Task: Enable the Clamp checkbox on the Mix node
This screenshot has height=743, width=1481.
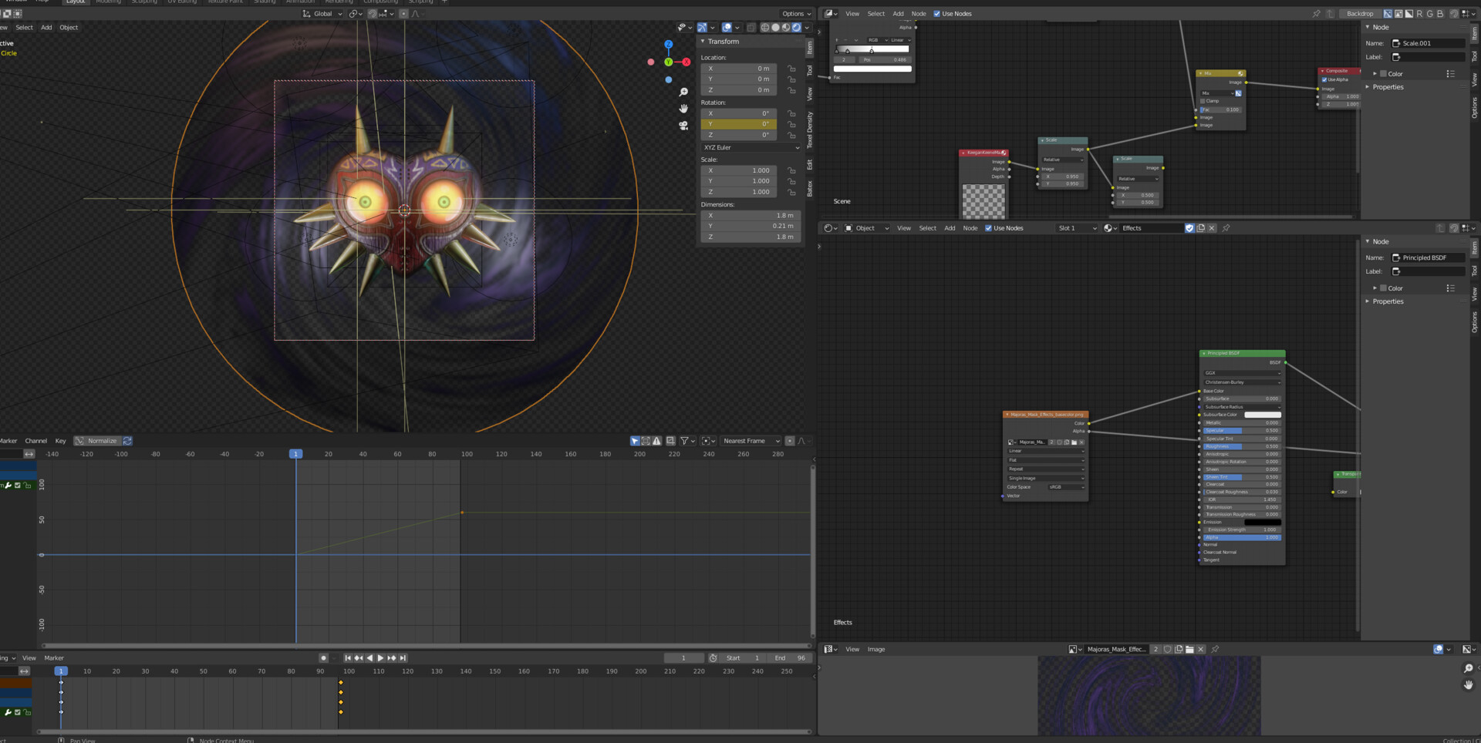Action: 1203,101
